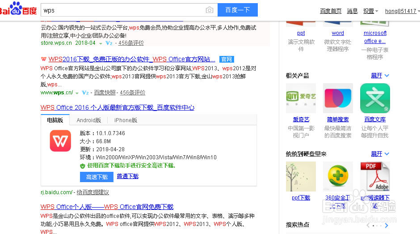Screen dimensions: 420x234
Task: Open the ppt link in sidebar
Action: point(301,33)
